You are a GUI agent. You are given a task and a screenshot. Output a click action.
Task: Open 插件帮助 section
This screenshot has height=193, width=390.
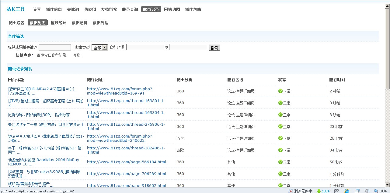[193, 9]
